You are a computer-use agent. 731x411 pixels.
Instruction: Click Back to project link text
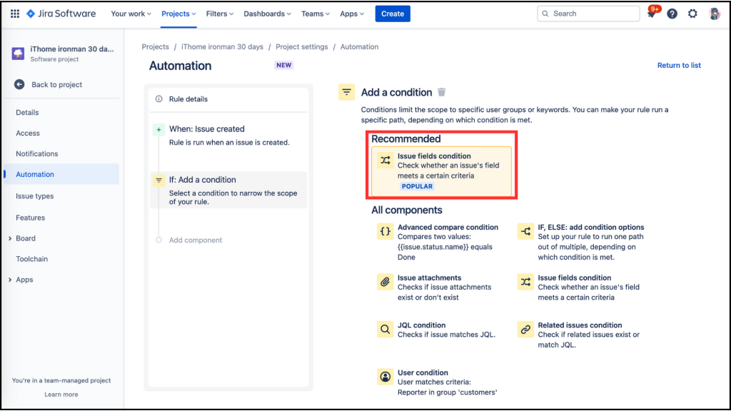(57, 84)
